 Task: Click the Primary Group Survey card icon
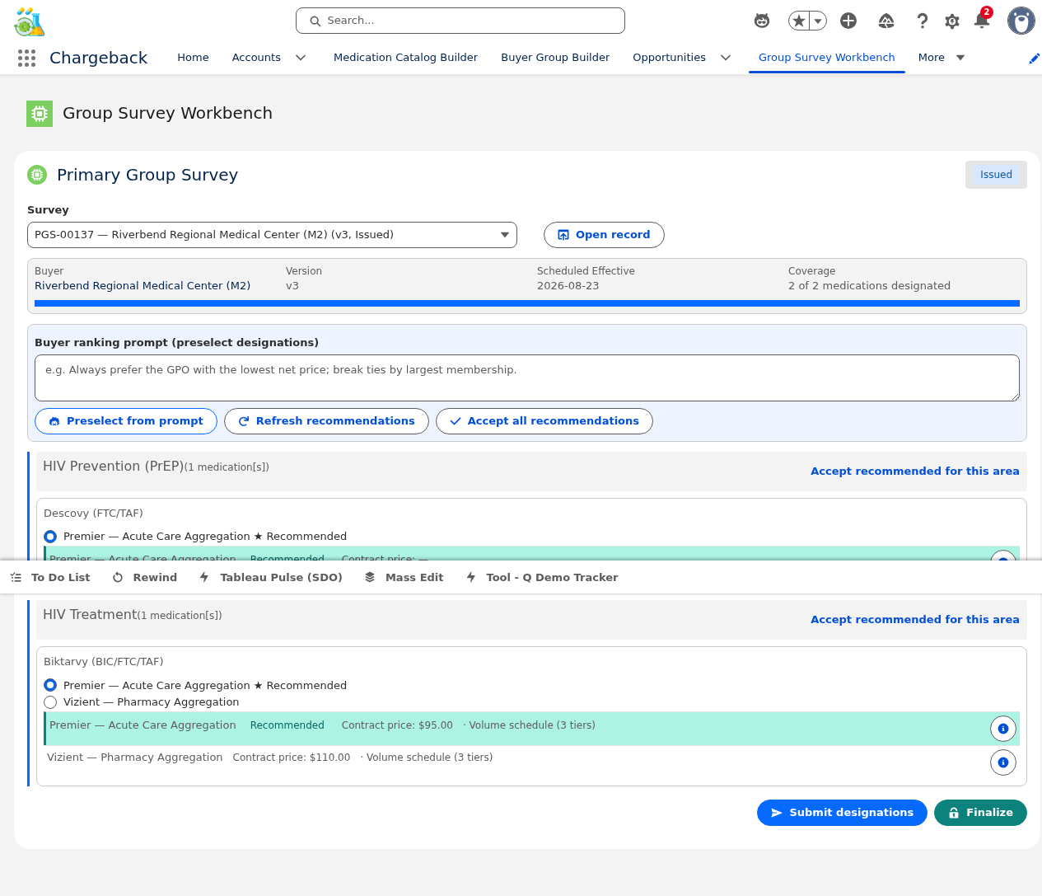(x=37, y=175)
